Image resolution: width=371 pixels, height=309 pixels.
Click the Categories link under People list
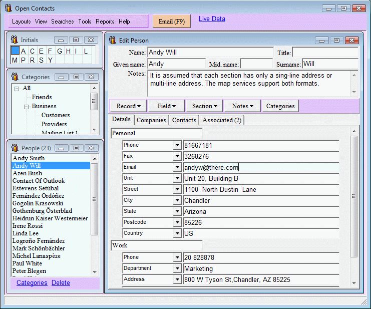pyautogui.click(x=32, y=283)
